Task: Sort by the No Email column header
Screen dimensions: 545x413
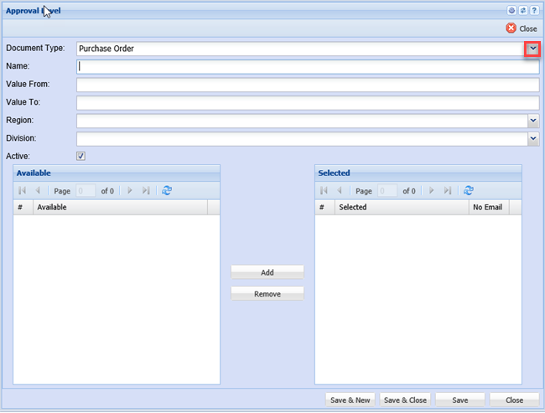Action: [487, 207]
